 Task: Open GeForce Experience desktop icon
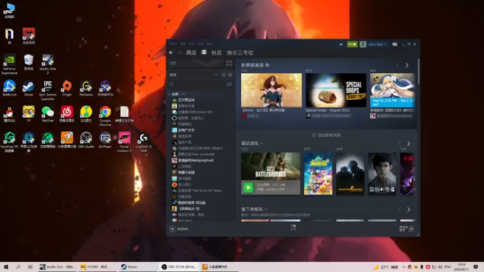(x=10, y=65)
